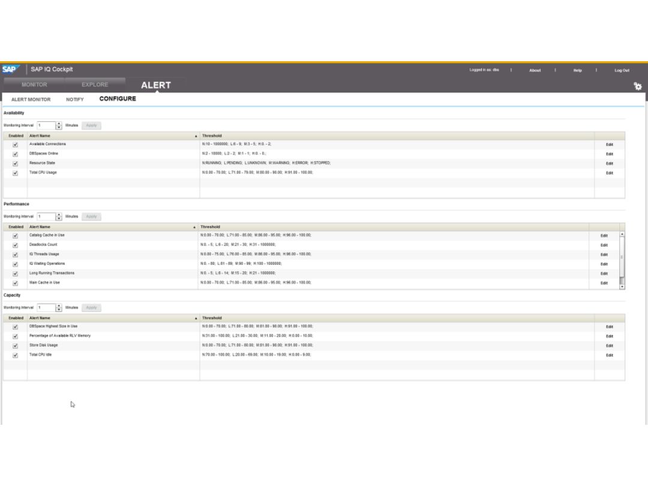Uncheck Long Running Transactions alert
This screenshot has height=486, width=648.
click(x=15, y=274)
